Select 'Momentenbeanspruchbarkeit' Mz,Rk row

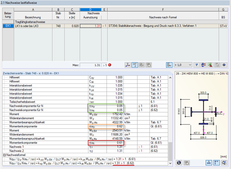click(85, 139)
